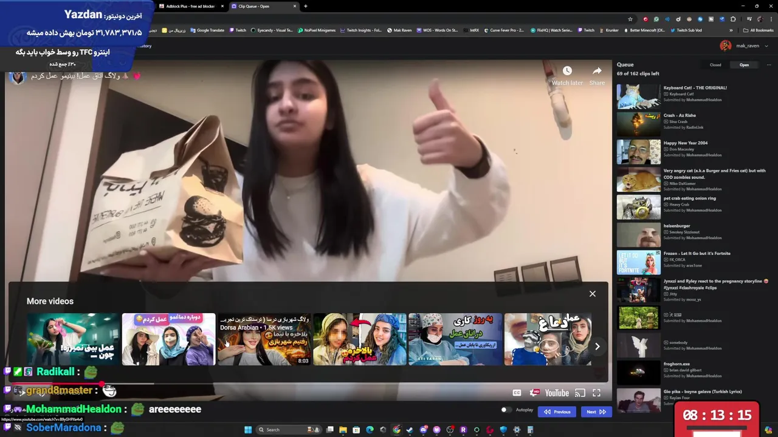The width and height of the screenshot is (778, 437).
Task: Click the taskbar Search box
Action: coord(289,430)
